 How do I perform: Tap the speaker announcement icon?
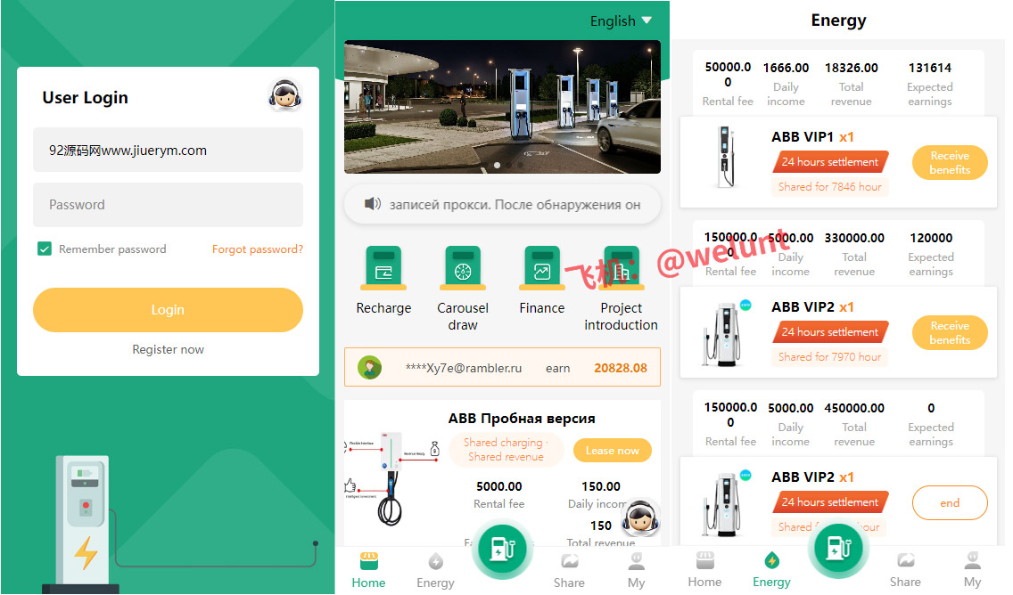[372, 204]
